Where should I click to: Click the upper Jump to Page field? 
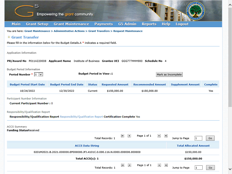pyautogui.click(x=198, y=138)
